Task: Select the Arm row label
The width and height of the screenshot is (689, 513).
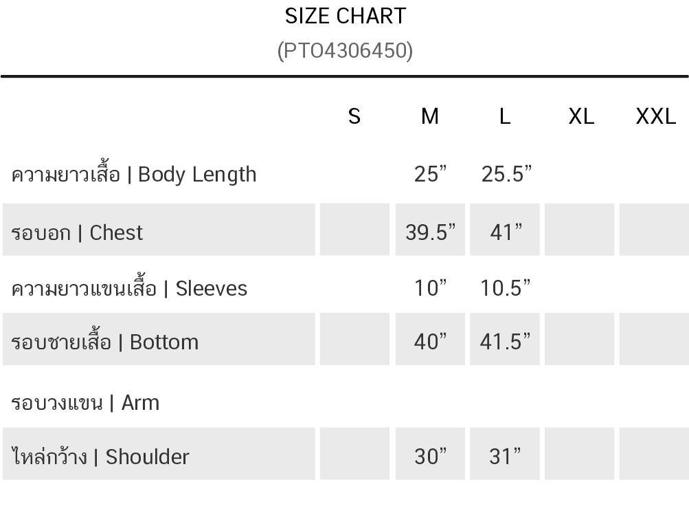Action: [84, 402]
